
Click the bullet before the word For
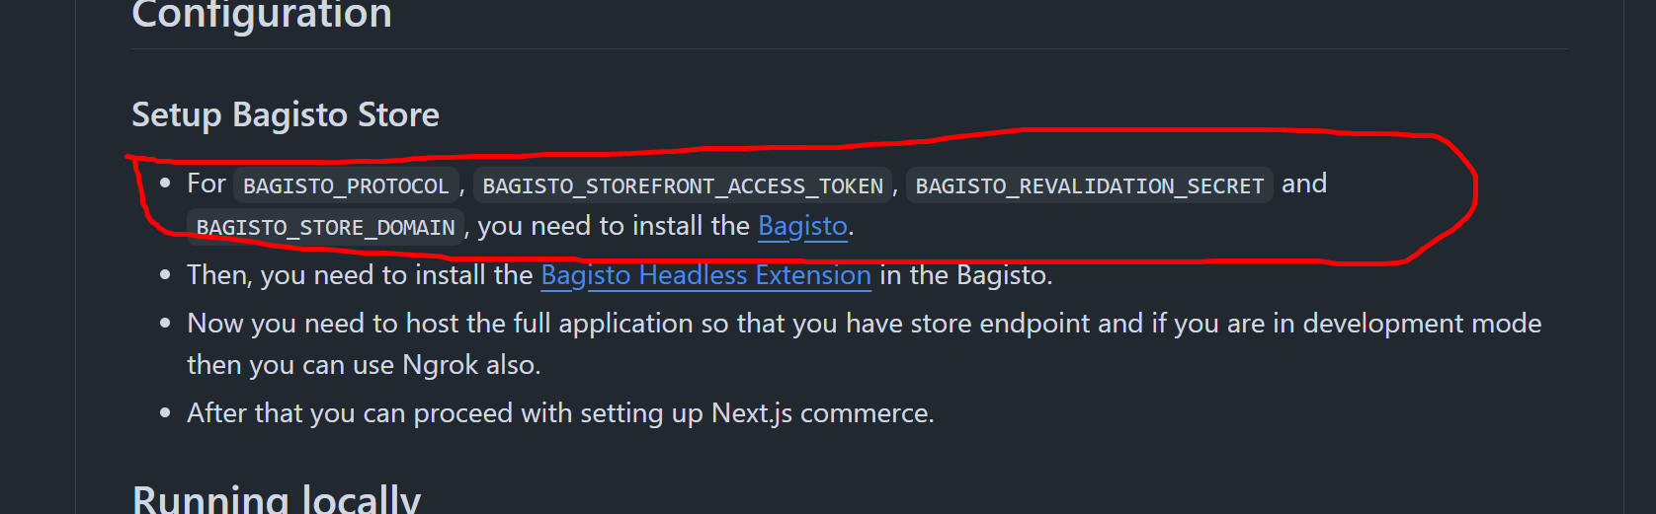[x=165, y=184]
